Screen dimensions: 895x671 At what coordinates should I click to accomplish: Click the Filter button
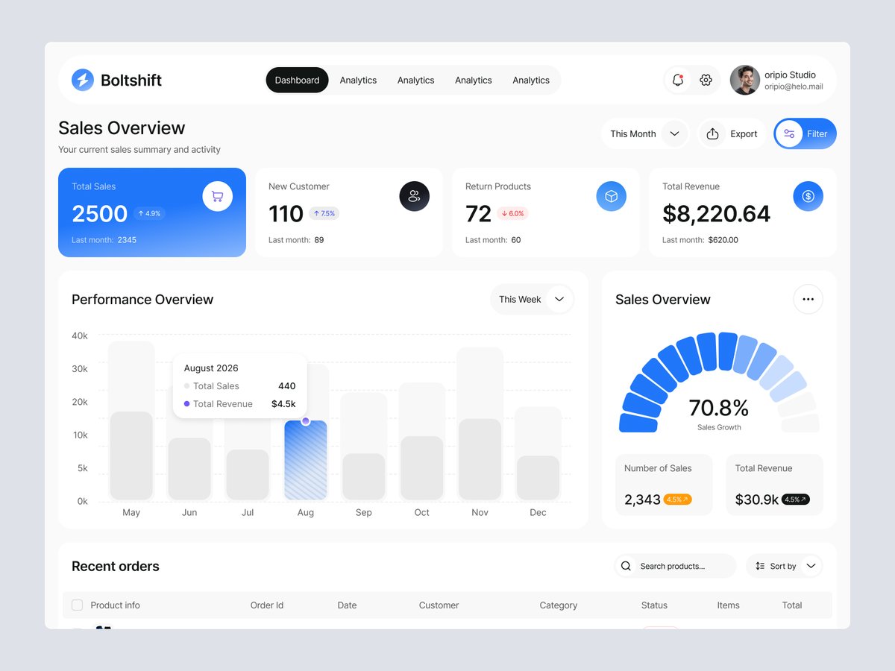(x=805, y=134)
